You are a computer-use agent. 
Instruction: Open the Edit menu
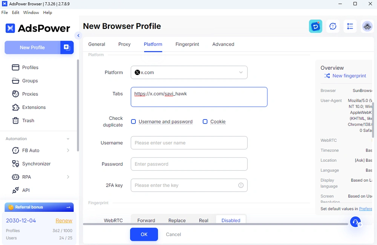coord(15,12)
